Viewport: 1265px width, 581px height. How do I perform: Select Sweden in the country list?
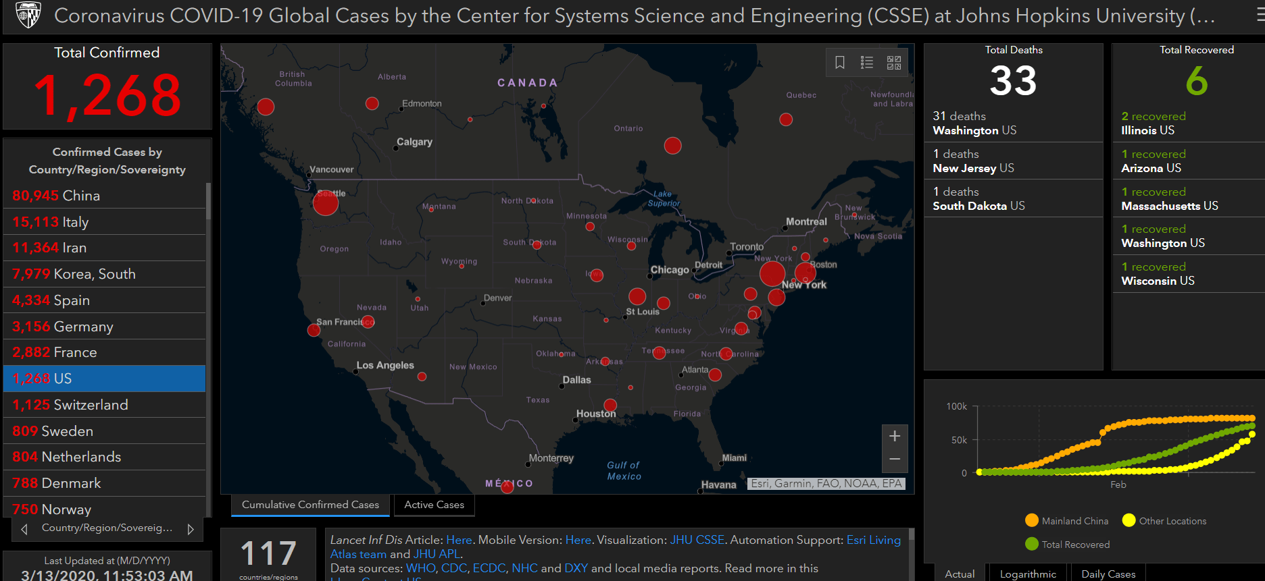105,431
